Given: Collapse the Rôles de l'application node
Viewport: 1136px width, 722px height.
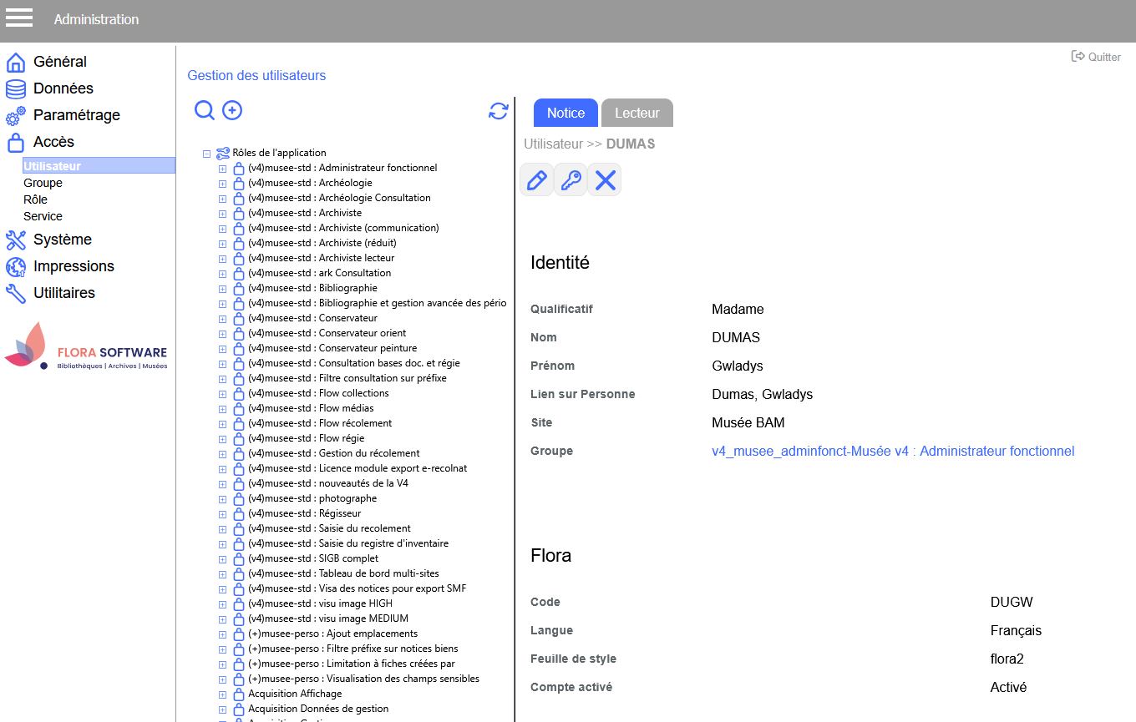Looking at the screenshot, I should 206,154.
